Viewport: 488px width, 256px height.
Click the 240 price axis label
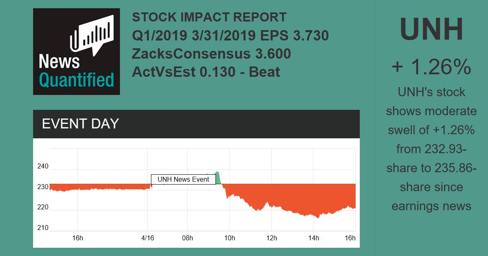pos(43,166)
